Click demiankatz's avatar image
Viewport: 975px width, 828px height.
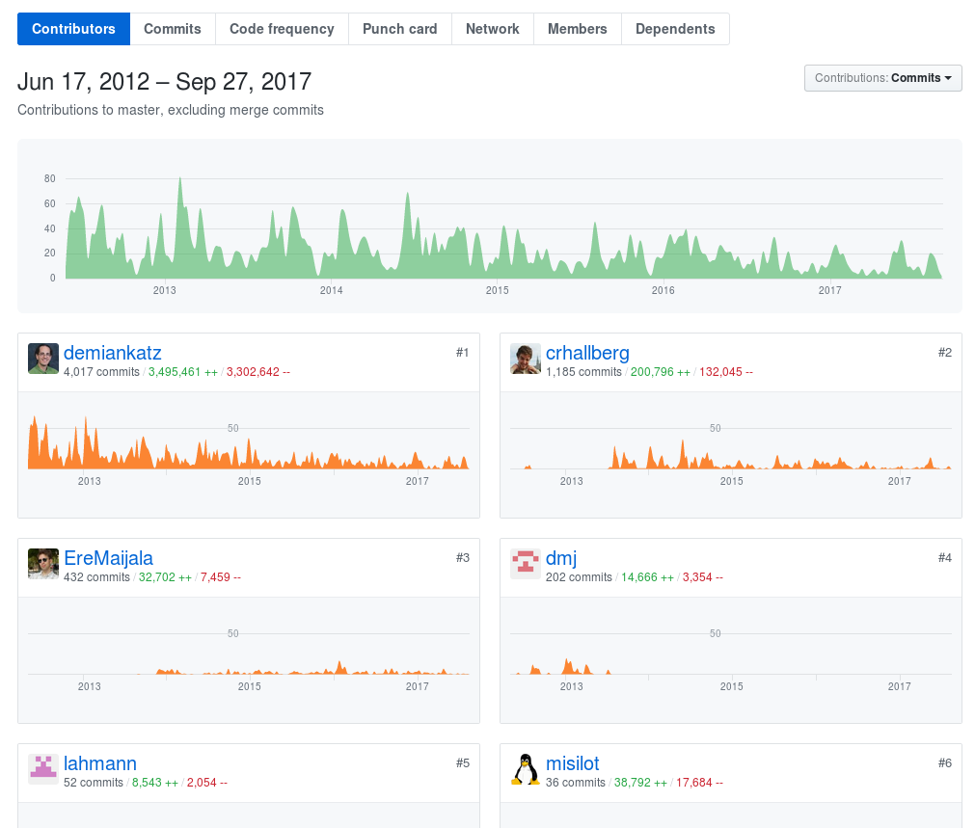click(x=43, y=359)
